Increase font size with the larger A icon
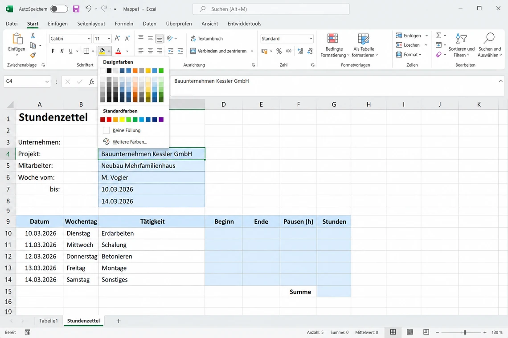The width and height of the screenshot is (508, 338). [117, 39]
